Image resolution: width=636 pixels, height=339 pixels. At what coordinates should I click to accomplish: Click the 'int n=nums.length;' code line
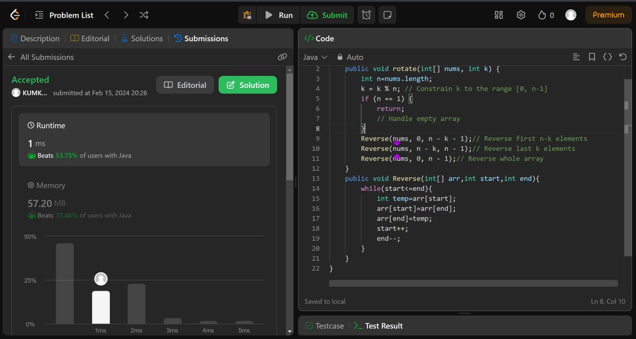(x=396, y=79)
